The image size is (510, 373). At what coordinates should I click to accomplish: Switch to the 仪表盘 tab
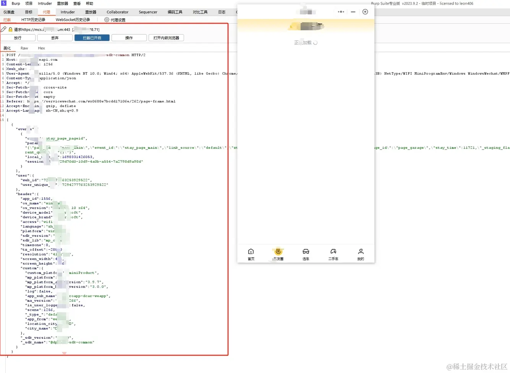[x=9, y=12]
